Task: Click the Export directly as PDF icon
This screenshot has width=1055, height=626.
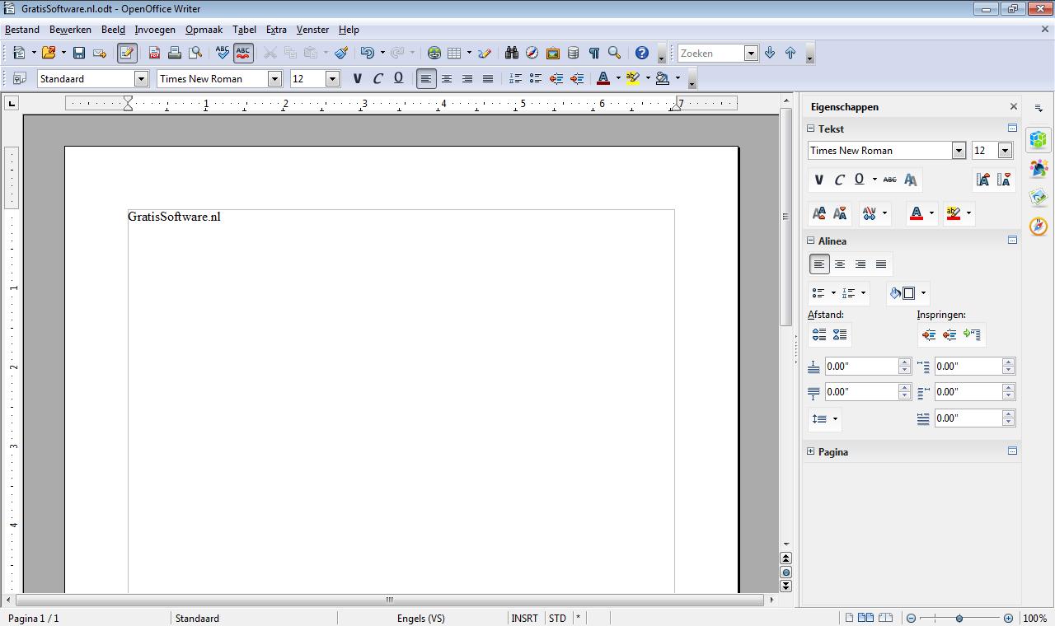Action: tap(154, 53)
